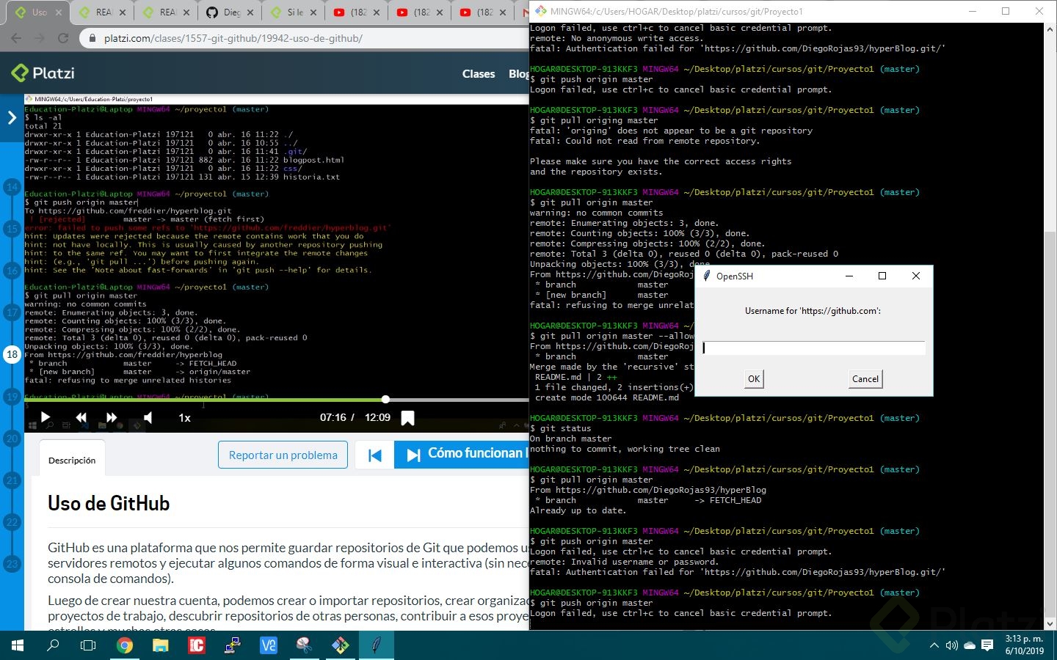Jump to class 14 in the course timeline
Screen dimensions: 1057x660
(12, 187)
